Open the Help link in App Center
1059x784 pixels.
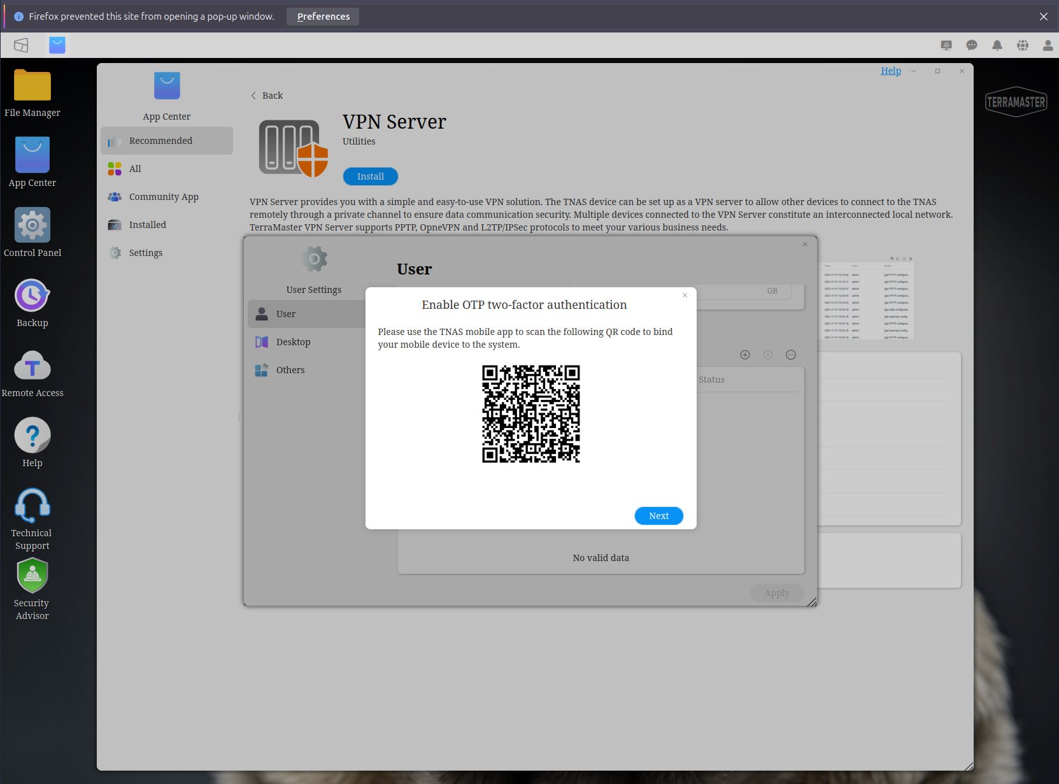click(x=891, y=71)
